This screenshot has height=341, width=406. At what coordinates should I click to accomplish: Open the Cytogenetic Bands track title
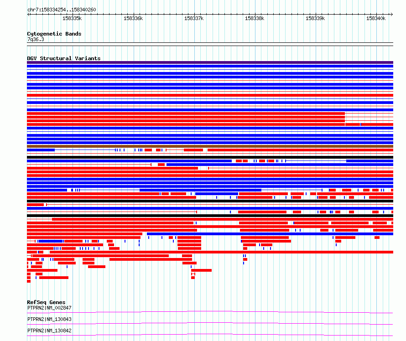point(54,34)
